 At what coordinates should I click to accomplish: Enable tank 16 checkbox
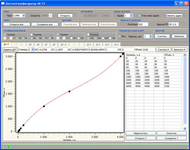click(x=110, y=38)
